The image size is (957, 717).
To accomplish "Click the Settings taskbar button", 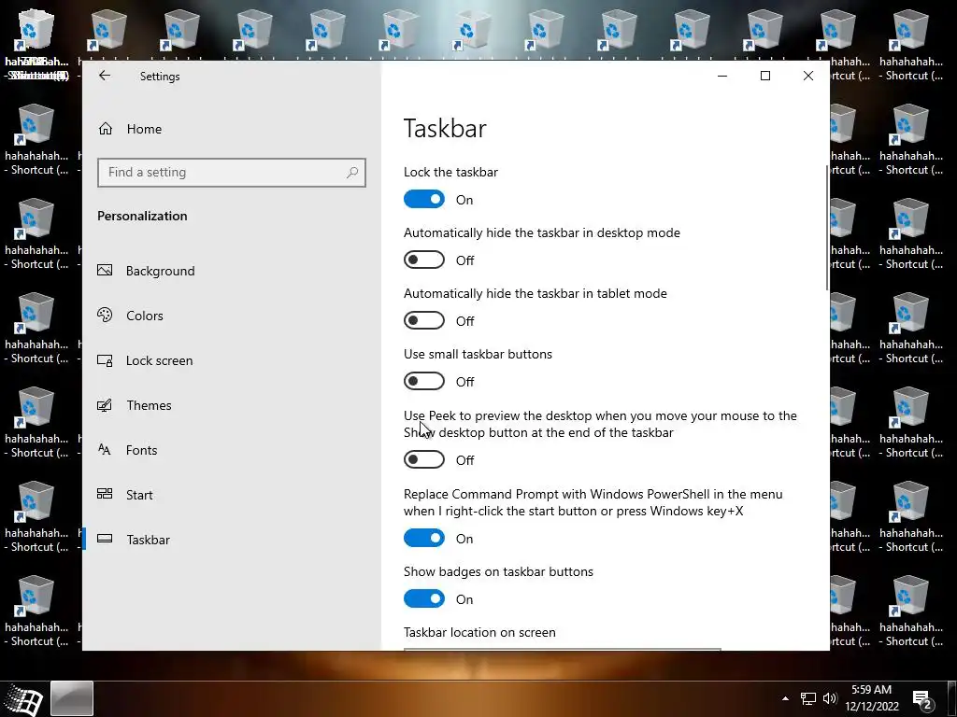I will click(x=72, y=698).
